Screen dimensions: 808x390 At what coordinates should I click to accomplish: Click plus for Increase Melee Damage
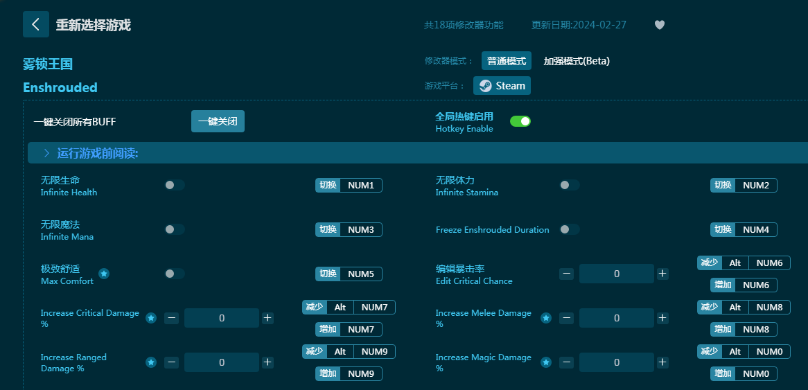click(x=662, y=318)
